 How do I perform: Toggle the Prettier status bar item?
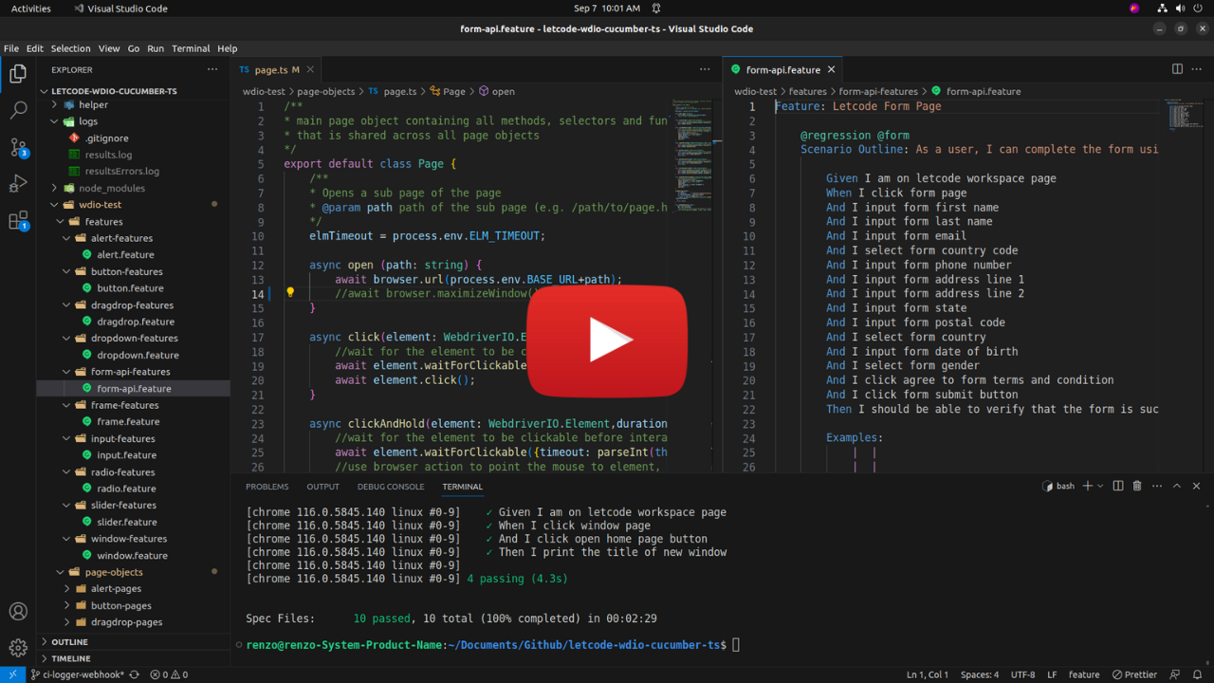coord(1133,674)
